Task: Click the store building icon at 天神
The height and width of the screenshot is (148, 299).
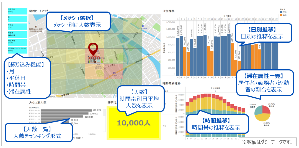Action: click(x=95, y=59)
